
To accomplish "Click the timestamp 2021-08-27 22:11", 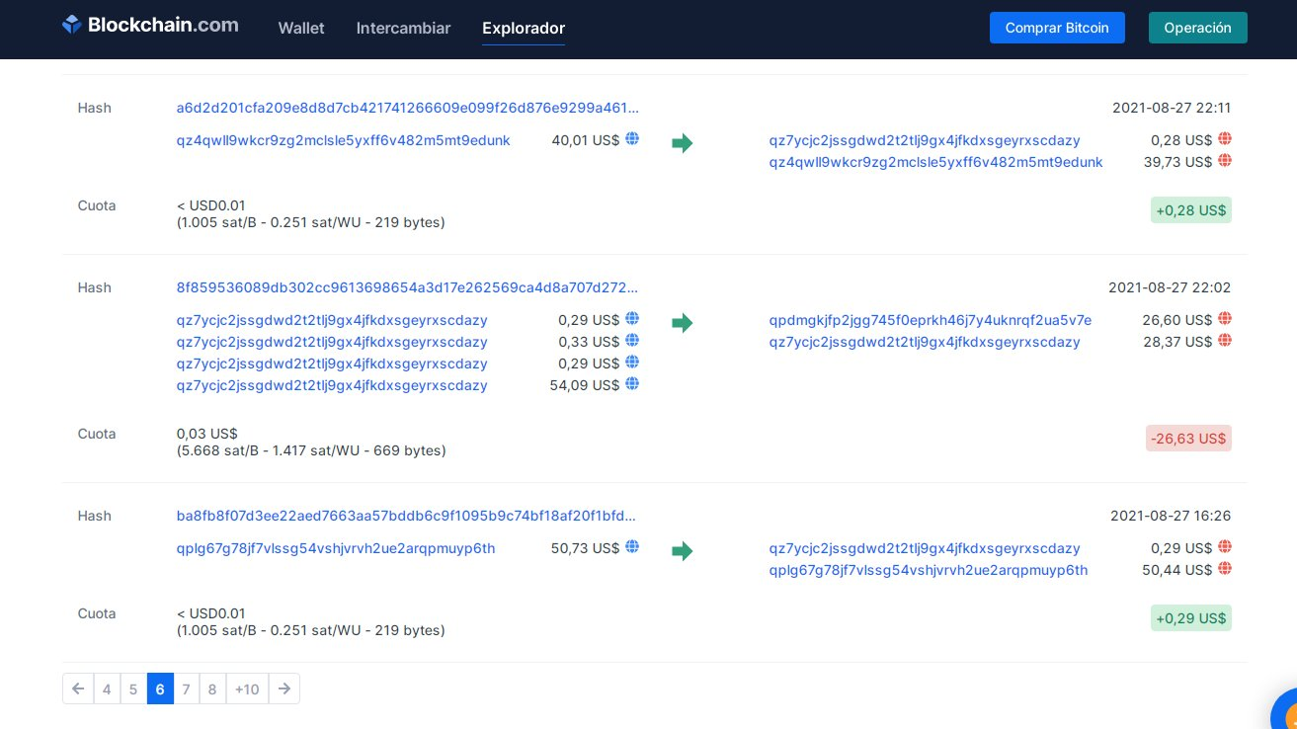I will 1172,108.
